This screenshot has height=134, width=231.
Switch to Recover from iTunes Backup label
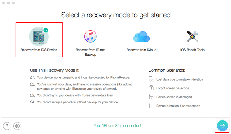[x=91, y=52]
